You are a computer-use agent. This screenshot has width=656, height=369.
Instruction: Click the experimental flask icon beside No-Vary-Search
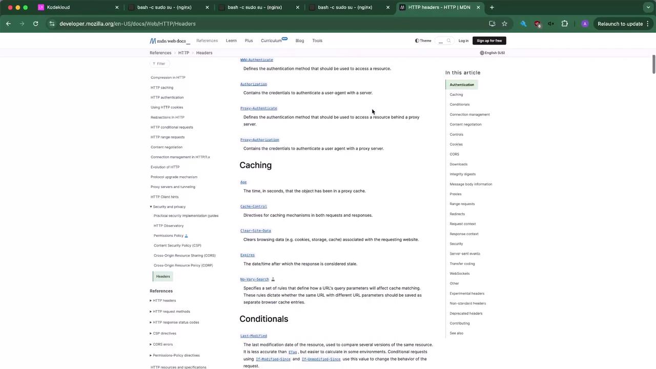(273, 279)
